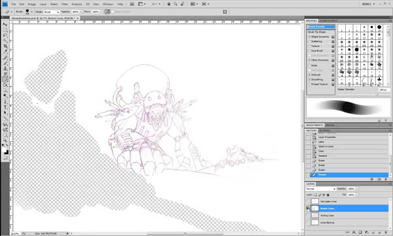
Task: Delete layer with the trash icon
Action: point(386,233)
